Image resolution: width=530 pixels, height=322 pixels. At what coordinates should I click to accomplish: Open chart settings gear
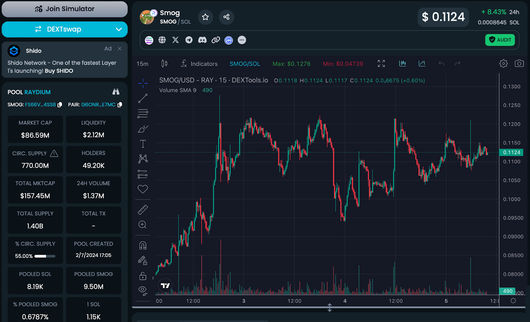pyautogui.click(x=503, y=63)
